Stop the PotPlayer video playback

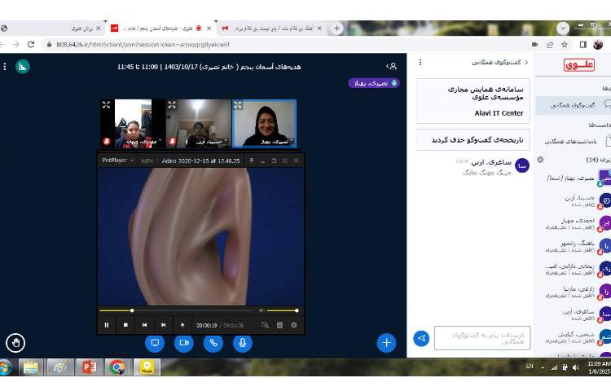[x=125, y=325]
